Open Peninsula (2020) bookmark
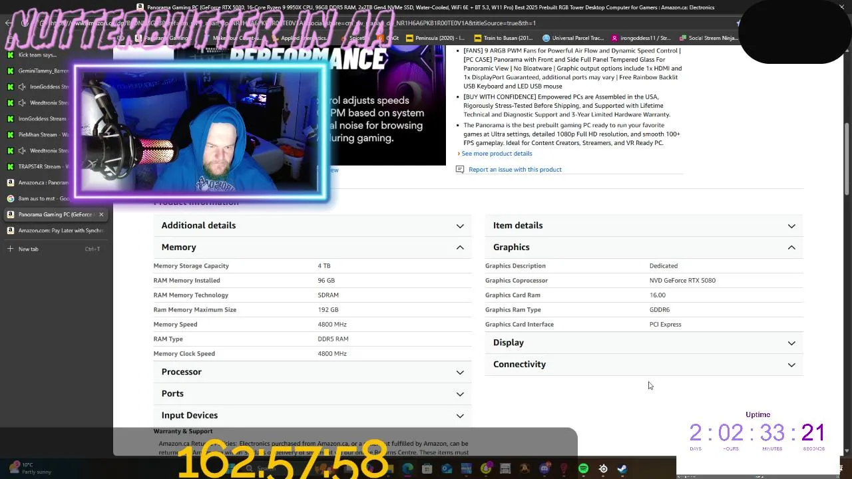 pyautogui.click(x=435, y=38)
